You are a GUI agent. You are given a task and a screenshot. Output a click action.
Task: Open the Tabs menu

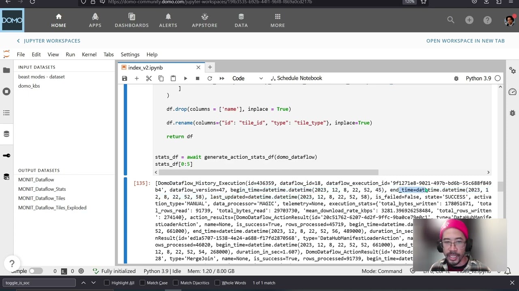pos(109,55)
